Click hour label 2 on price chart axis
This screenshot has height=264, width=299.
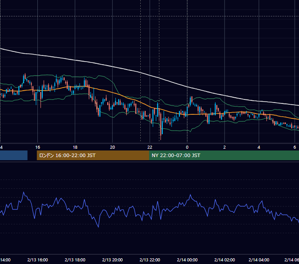coord(224,147)
